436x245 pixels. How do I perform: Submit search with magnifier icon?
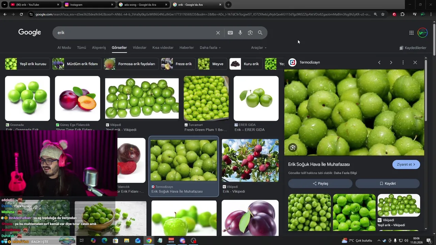tap(260, 33)
